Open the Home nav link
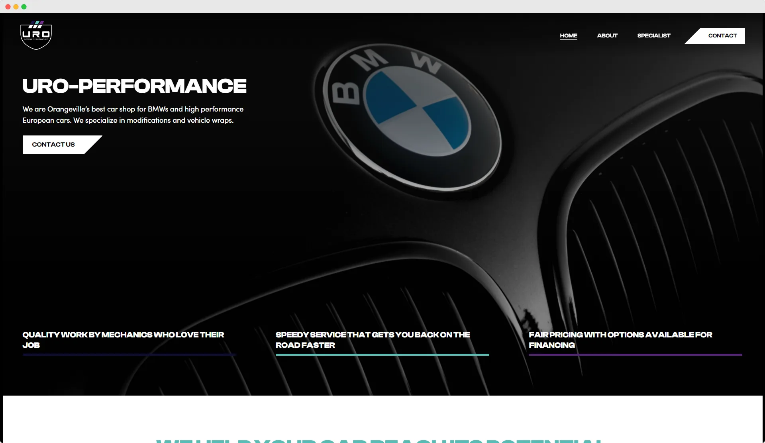This screenshot has height=443, width=765. [569, 35]
